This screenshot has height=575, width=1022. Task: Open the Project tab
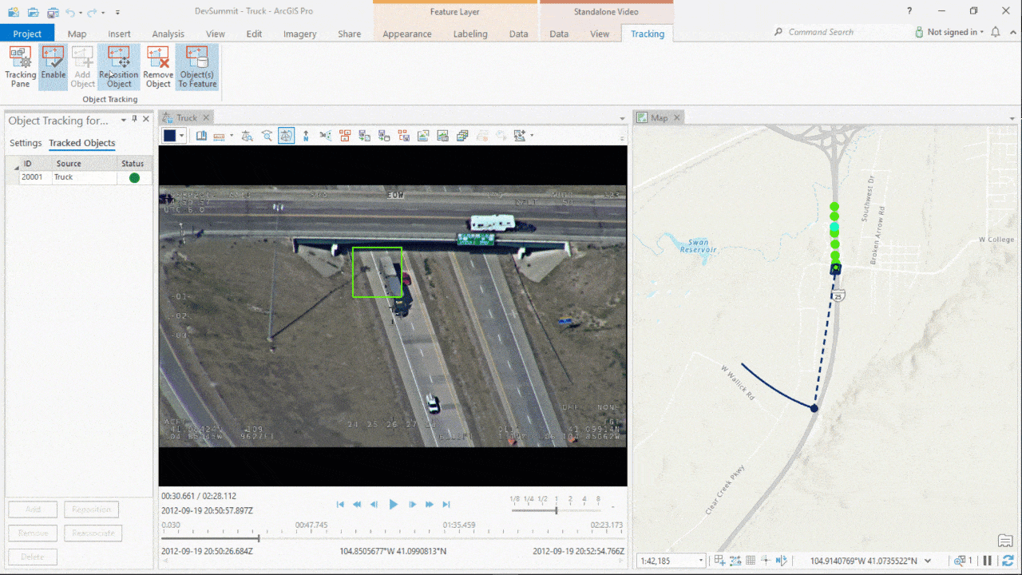(x=27, y=34)
